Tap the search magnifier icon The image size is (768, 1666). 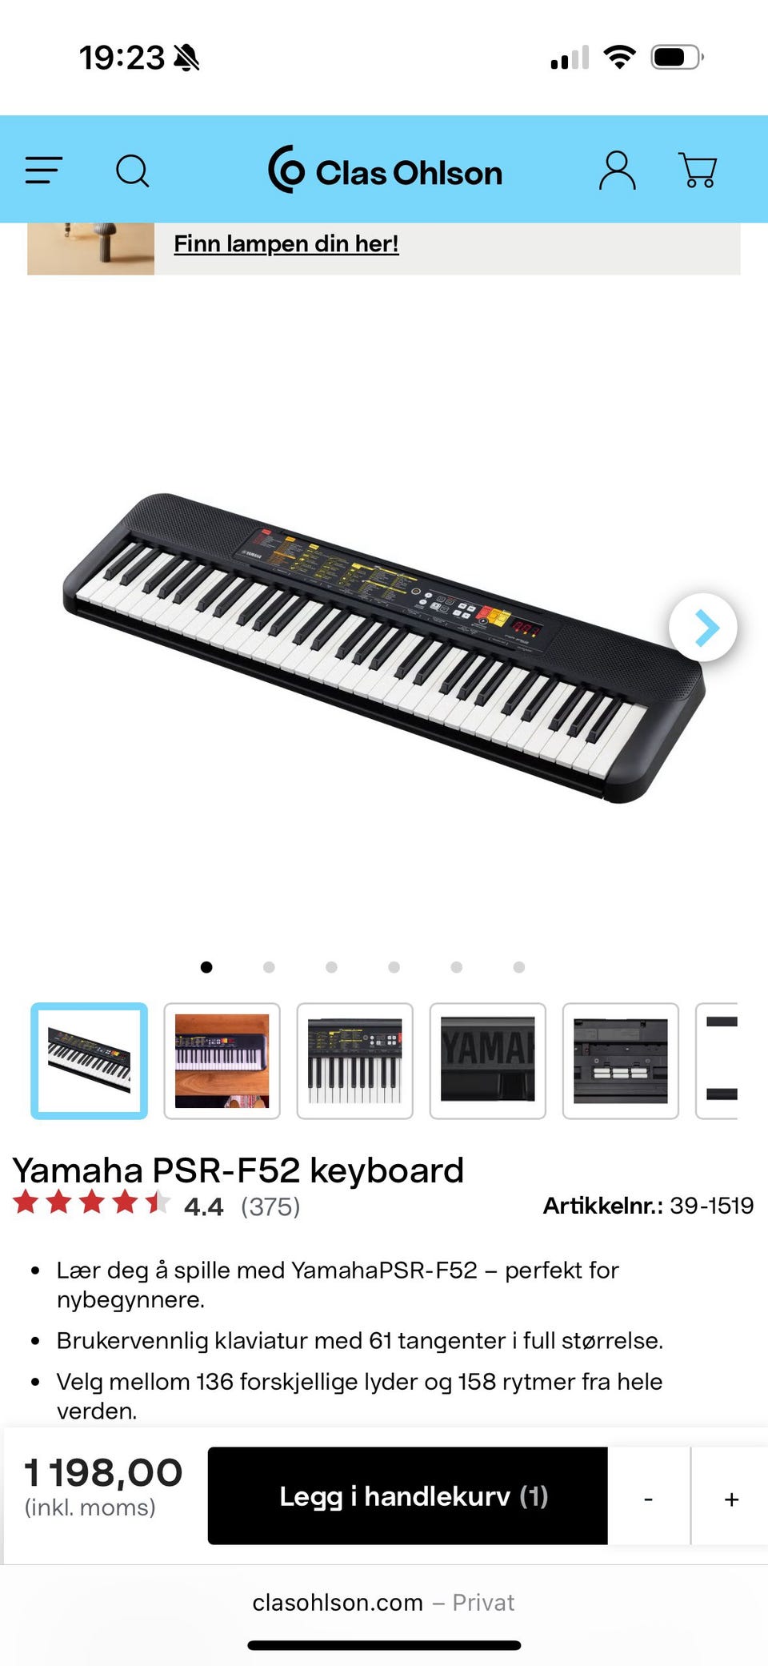pos(133,171)
